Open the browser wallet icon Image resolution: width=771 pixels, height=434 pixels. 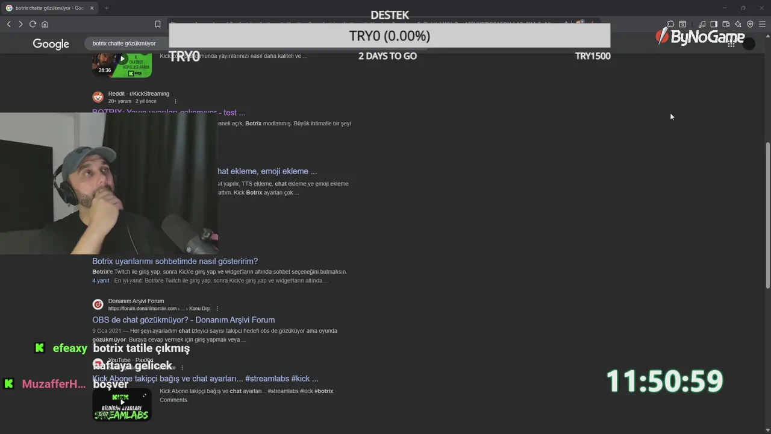(726, 24)
